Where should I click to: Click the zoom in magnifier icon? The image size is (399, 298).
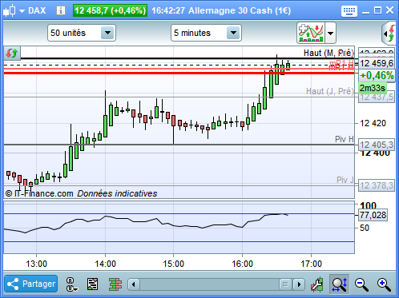(x=384, y=284)
